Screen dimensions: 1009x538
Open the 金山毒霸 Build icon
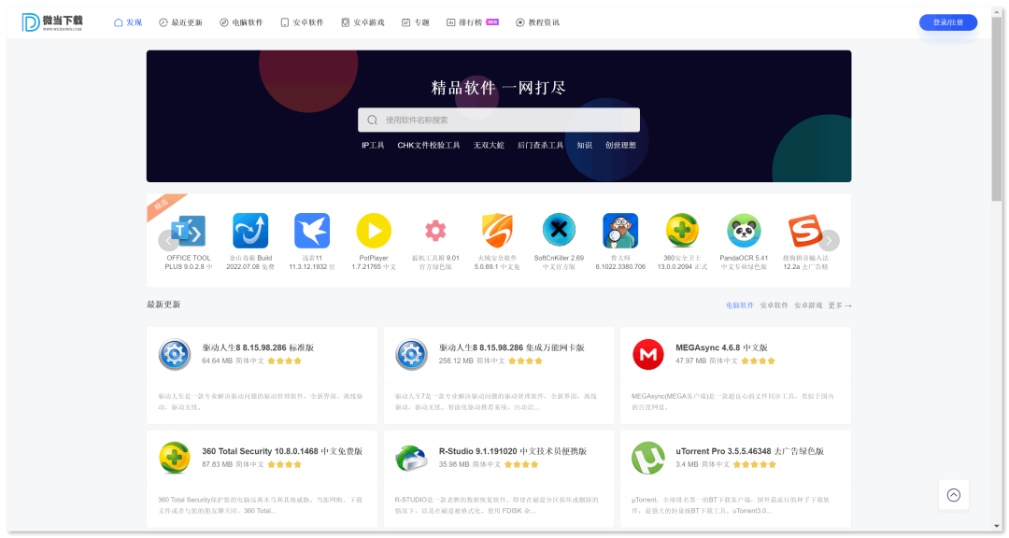tap(249, 231)
